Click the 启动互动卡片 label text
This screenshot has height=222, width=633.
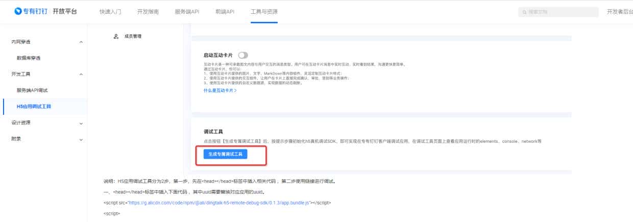[x=218, y=55]
